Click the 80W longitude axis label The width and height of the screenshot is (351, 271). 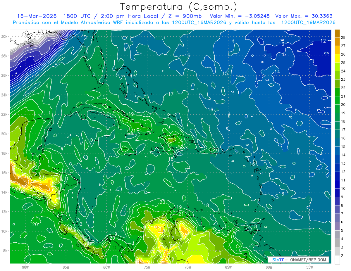106,267
